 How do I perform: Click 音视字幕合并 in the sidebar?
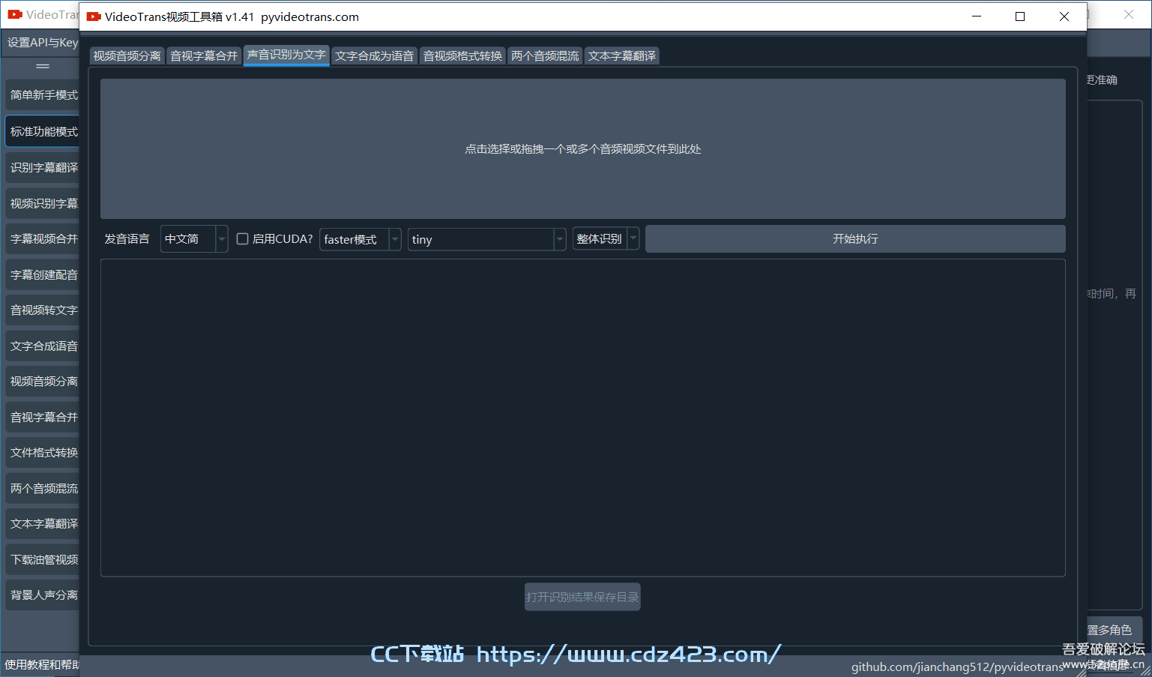43,417
